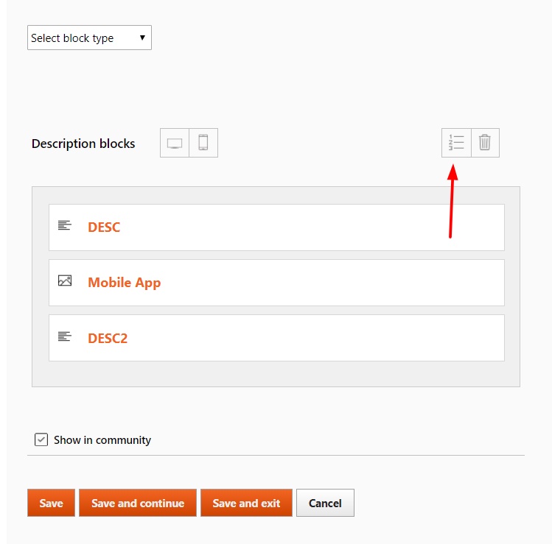
Task: Click the text-lines icon beside DESC
Action: point(65,225)
